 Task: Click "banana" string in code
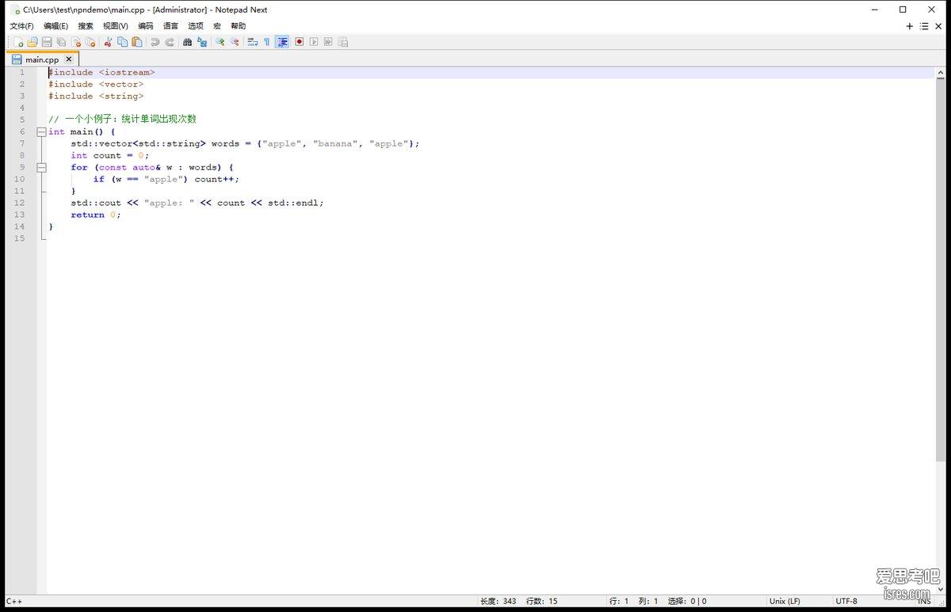pos(335,143)
